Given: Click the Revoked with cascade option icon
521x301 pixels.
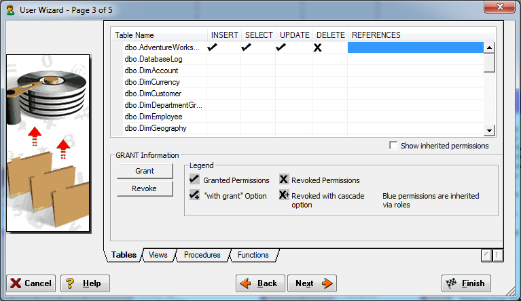Looking at the screenshot, I should [284, 195].
